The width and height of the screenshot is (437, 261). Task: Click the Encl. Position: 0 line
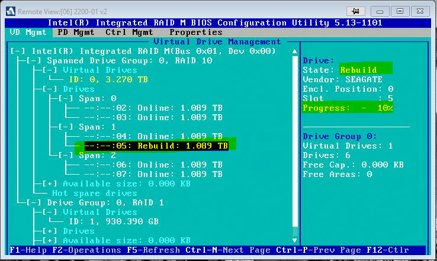click(348, 89)
